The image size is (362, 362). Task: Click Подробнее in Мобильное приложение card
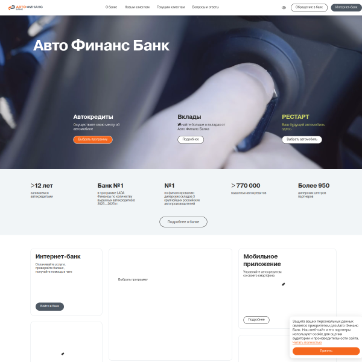(256, 320)
